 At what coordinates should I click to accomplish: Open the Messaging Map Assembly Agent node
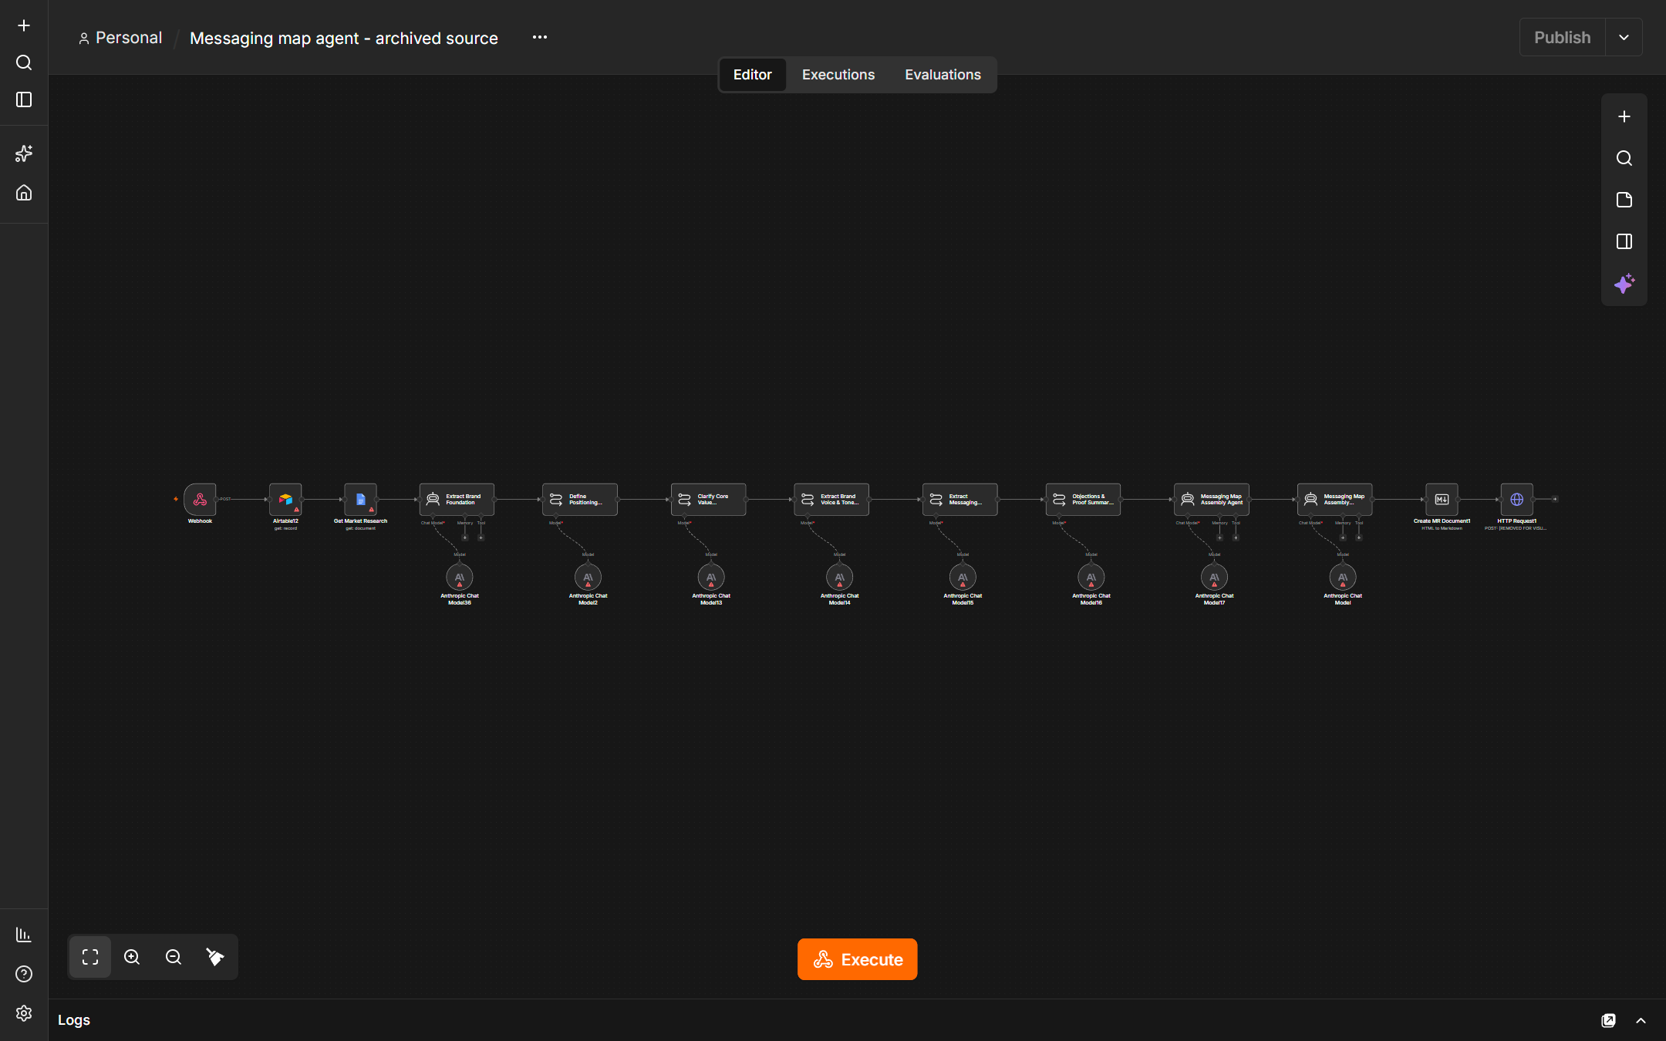point(1212,500)
